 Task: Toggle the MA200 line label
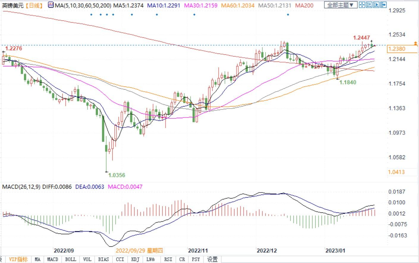click(304, 5)
